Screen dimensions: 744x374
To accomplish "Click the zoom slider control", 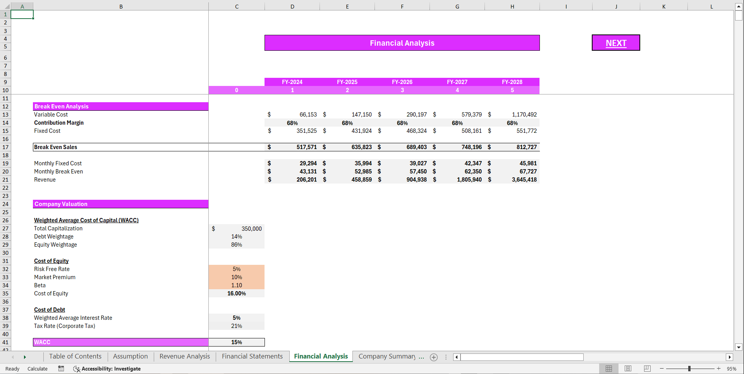I will click(689, 369).
